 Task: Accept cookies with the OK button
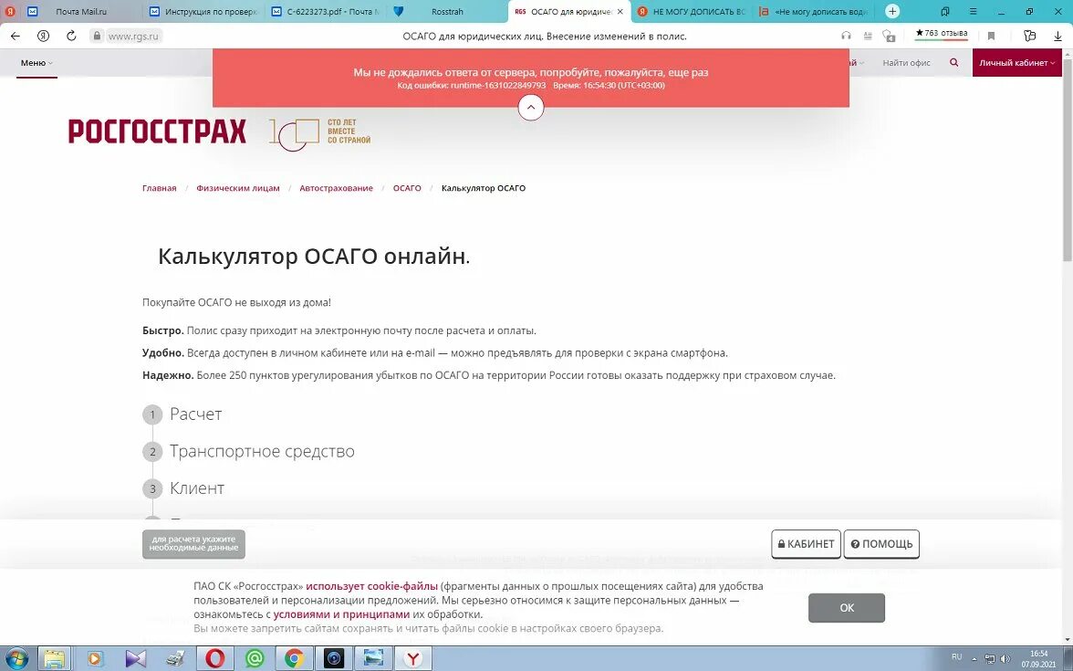tap(847, 608)
